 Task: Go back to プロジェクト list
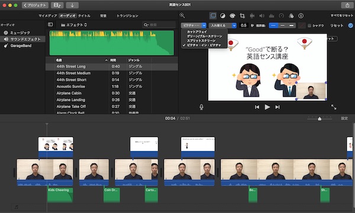[x=35, y=5]
